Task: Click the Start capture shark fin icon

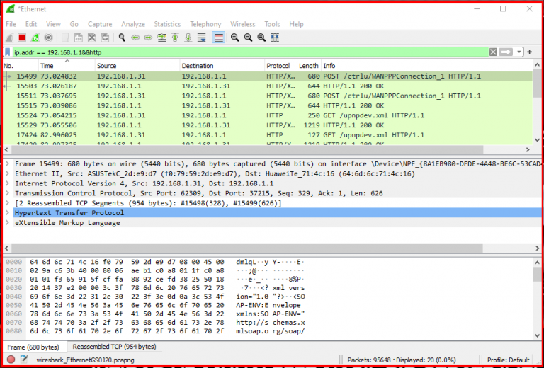Action: (x=9, y=38)
